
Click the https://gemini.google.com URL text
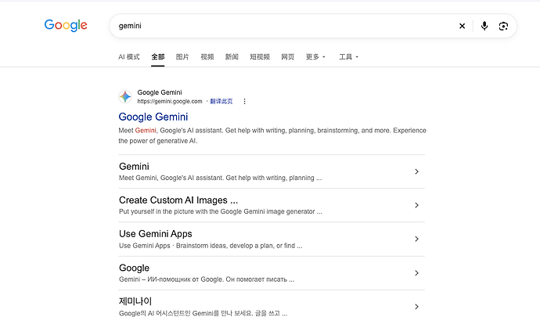click(170, 101)
